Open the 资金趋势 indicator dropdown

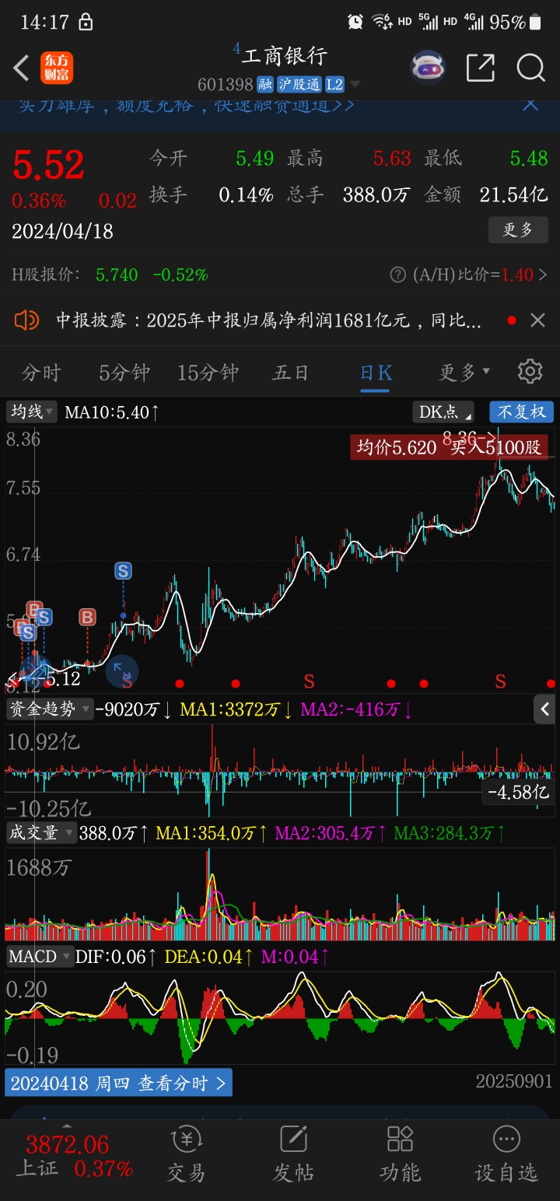(x=49, y=709)
